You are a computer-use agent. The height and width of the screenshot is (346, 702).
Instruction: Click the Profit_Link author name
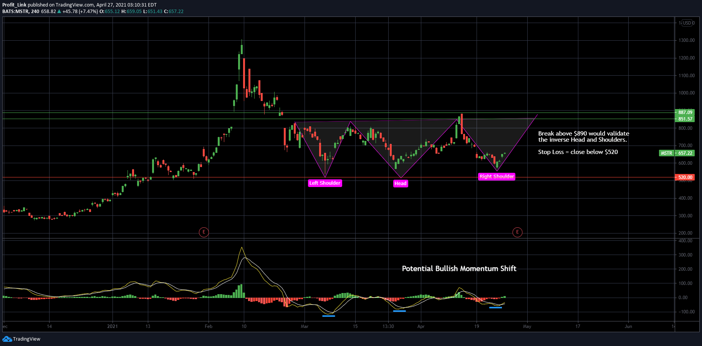(14, 5)
